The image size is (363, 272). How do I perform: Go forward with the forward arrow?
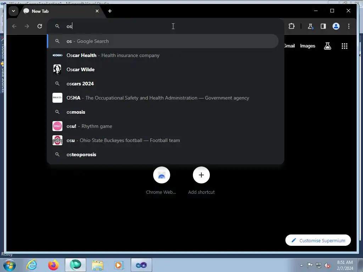pyautogui.click(x=27, y=26)
